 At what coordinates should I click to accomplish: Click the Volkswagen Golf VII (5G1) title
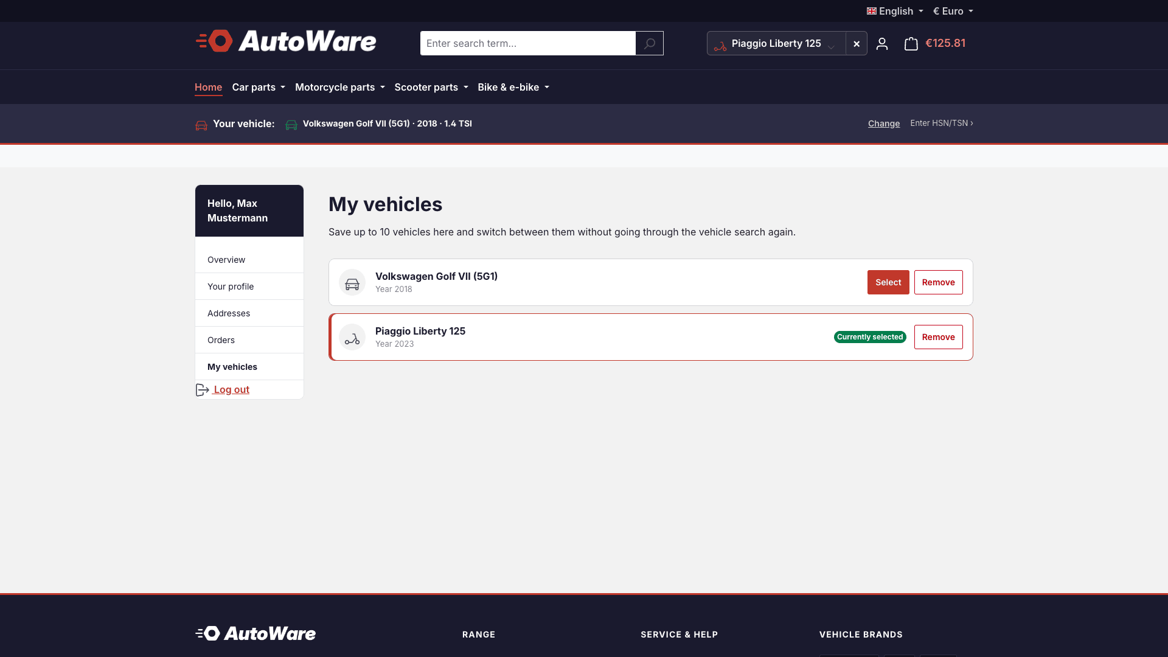pos(436,276)
